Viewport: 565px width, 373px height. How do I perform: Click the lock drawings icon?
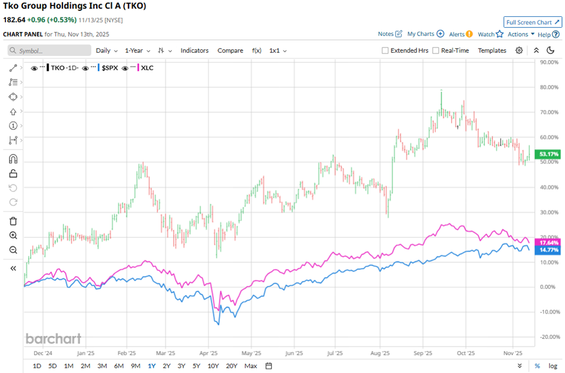coord(13,174)
